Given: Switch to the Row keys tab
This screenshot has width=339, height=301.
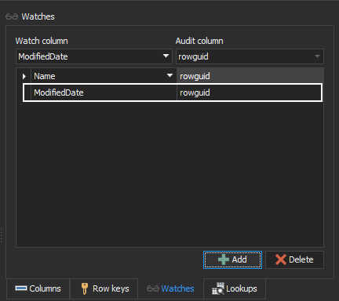Looking at the screenshot, I should (x=104, y=288).
